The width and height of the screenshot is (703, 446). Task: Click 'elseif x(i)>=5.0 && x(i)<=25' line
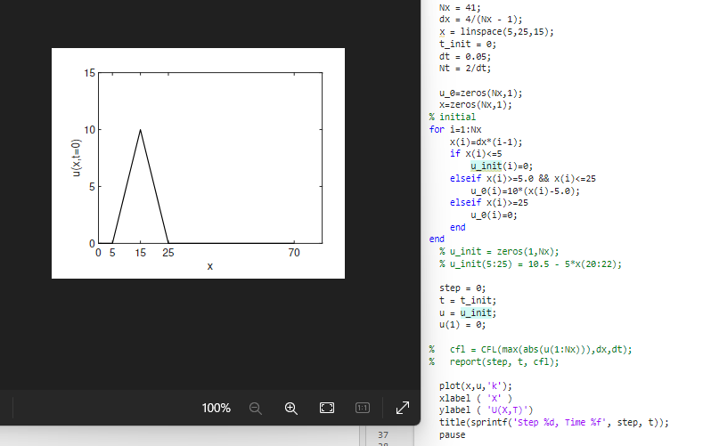523,179
